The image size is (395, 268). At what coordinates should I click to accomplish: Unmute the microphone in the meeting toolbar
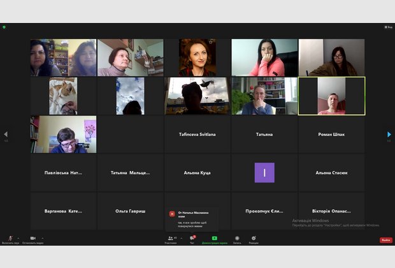coord(10,238)
